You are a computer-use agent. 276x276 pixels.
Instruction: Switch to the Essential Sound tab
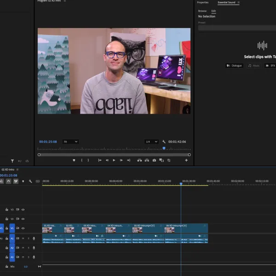226,2
